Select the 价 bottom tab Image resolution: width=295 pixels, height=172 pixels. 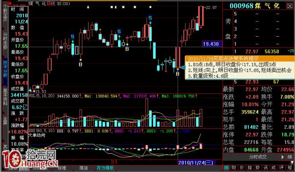(x=242, y=168)
